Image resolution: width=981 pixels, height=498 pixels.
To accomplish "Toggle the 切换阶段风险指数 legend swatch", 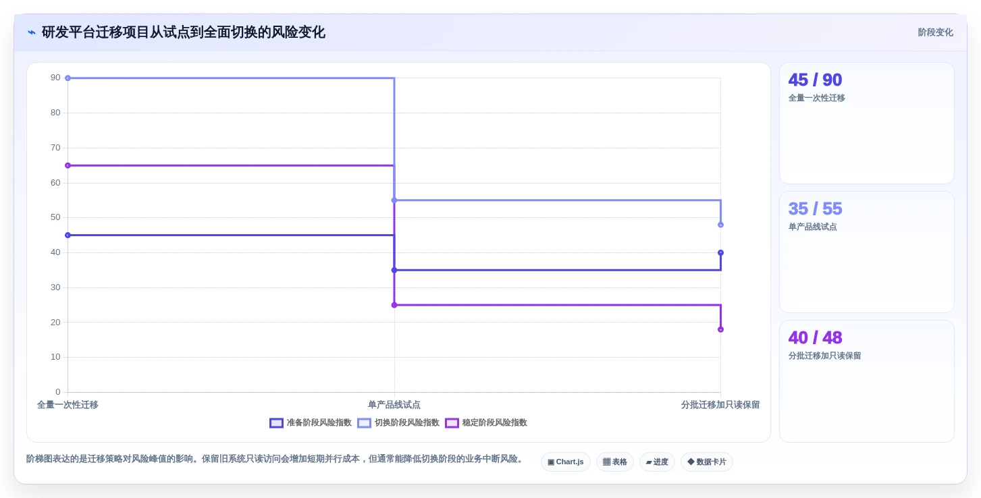I will [x=364, y=423].
